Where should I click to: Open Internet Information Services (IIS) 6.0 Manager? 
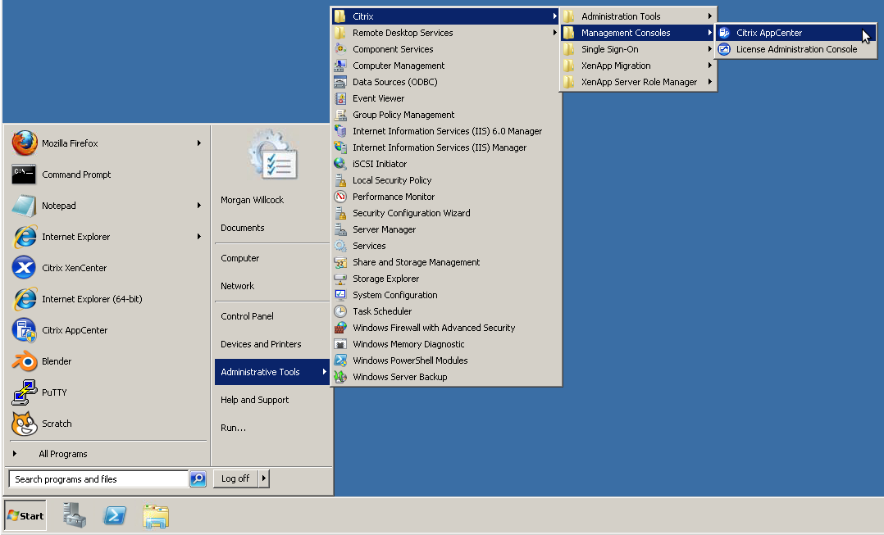pos(446,131)
